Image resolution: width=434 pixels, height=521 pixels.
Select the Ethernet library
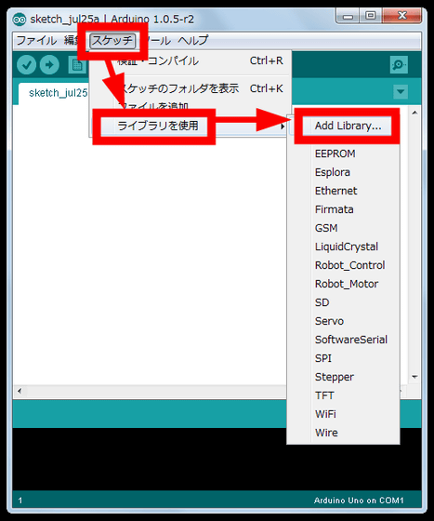click(343, 191)
